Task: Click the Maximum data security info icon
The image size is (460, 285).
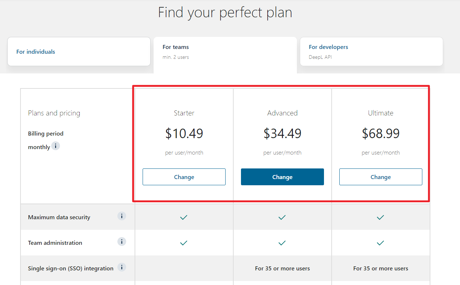Action: [122, 216]
